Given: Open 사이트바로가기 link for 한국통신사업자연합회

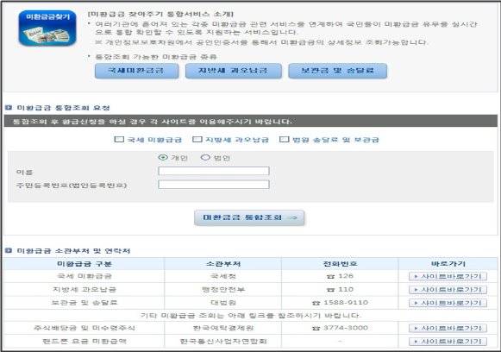Looking at the screenshot, I should 448,342.
